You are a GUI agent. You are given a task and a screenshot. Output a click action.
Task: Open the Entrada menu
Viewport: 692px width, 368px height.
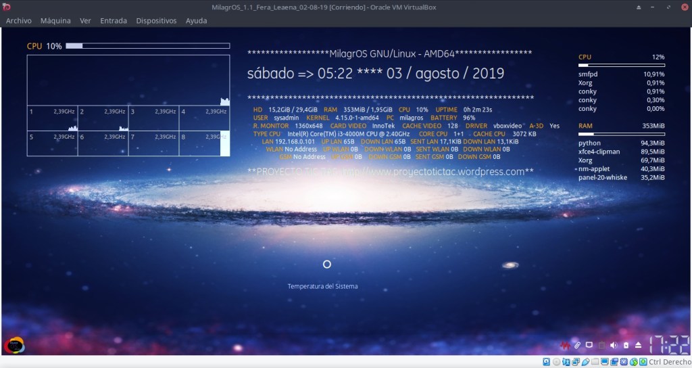(x=114, y=21)
